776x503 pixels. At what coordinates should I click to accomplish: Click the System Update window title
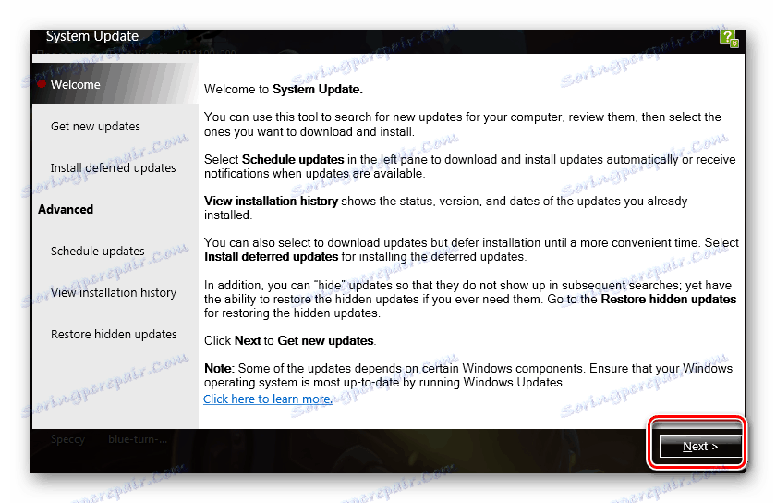(92, 36)
